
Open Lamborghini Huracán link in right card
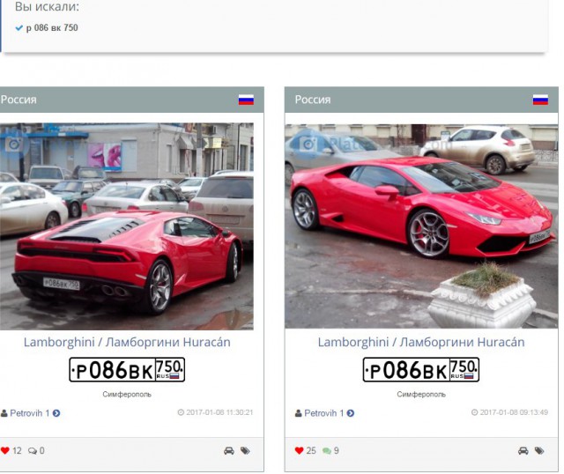421,342
